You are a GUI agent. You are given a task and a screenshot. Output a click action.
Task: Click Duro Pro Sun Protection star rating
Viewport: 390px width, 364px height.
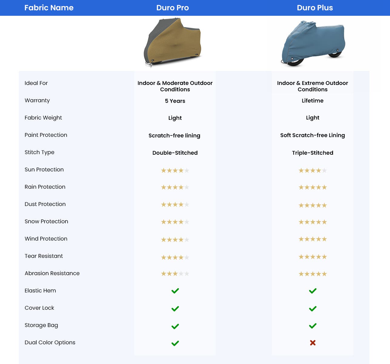[175, 170]
